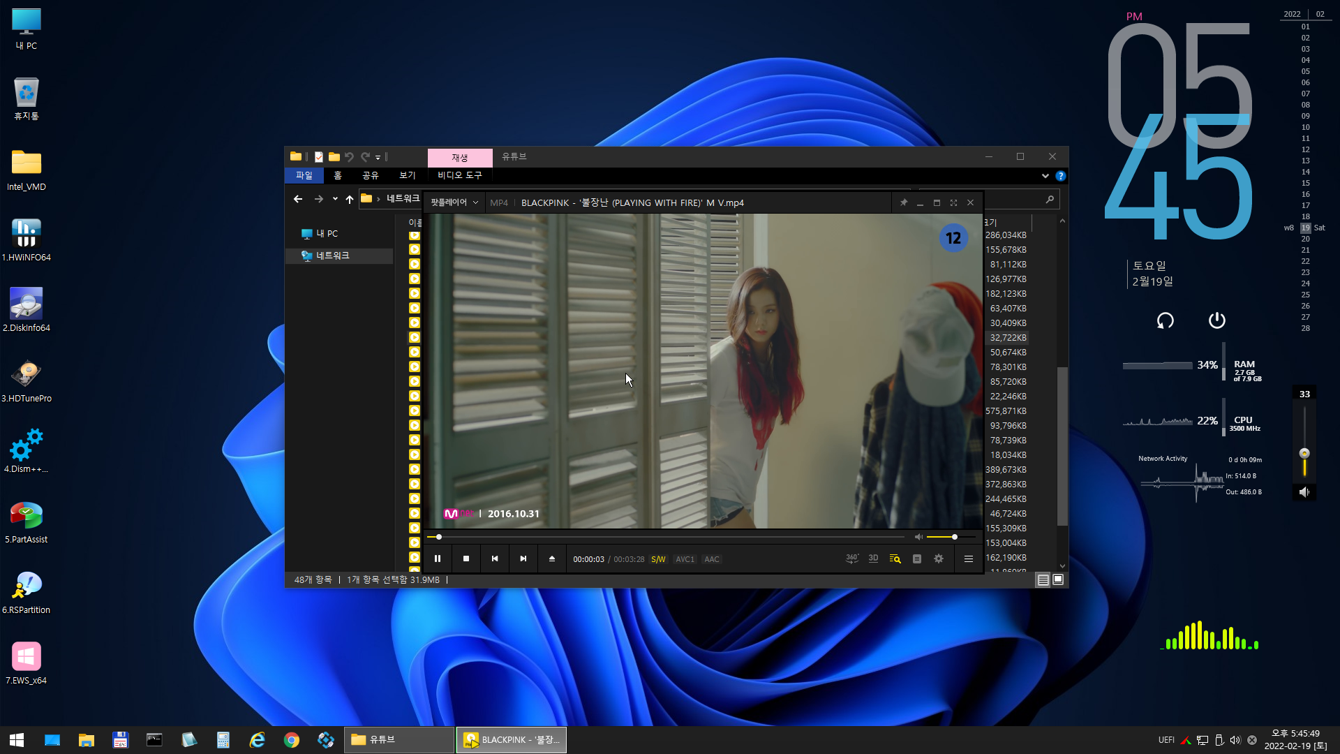Click the Explorer vertical scrollbar
Viewport: 1340px width, 754px height.
pos(1062,445)
